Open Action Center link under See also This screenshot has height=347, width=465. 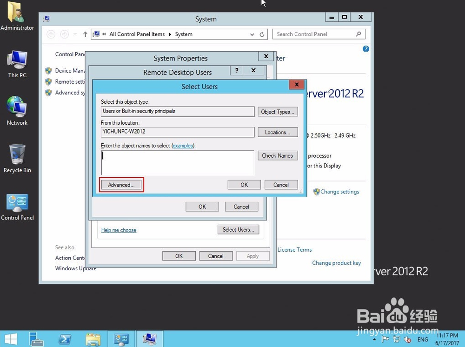(x=70, y=258)
